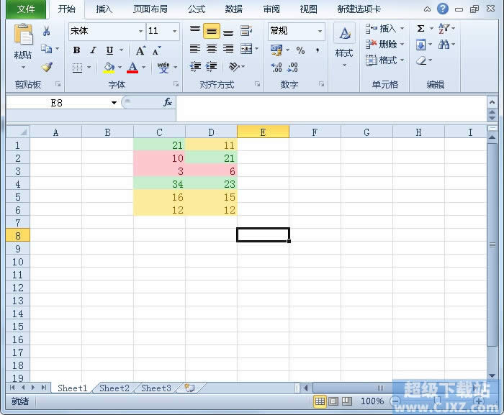This screenshot has width=504, height=415.
Task: Open the Name Box dropdown arrow
Action: point(114,103)
